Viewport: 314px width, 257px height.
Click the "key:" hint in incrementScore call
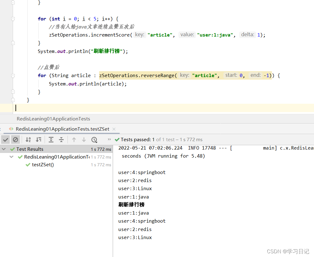[140, 35]
